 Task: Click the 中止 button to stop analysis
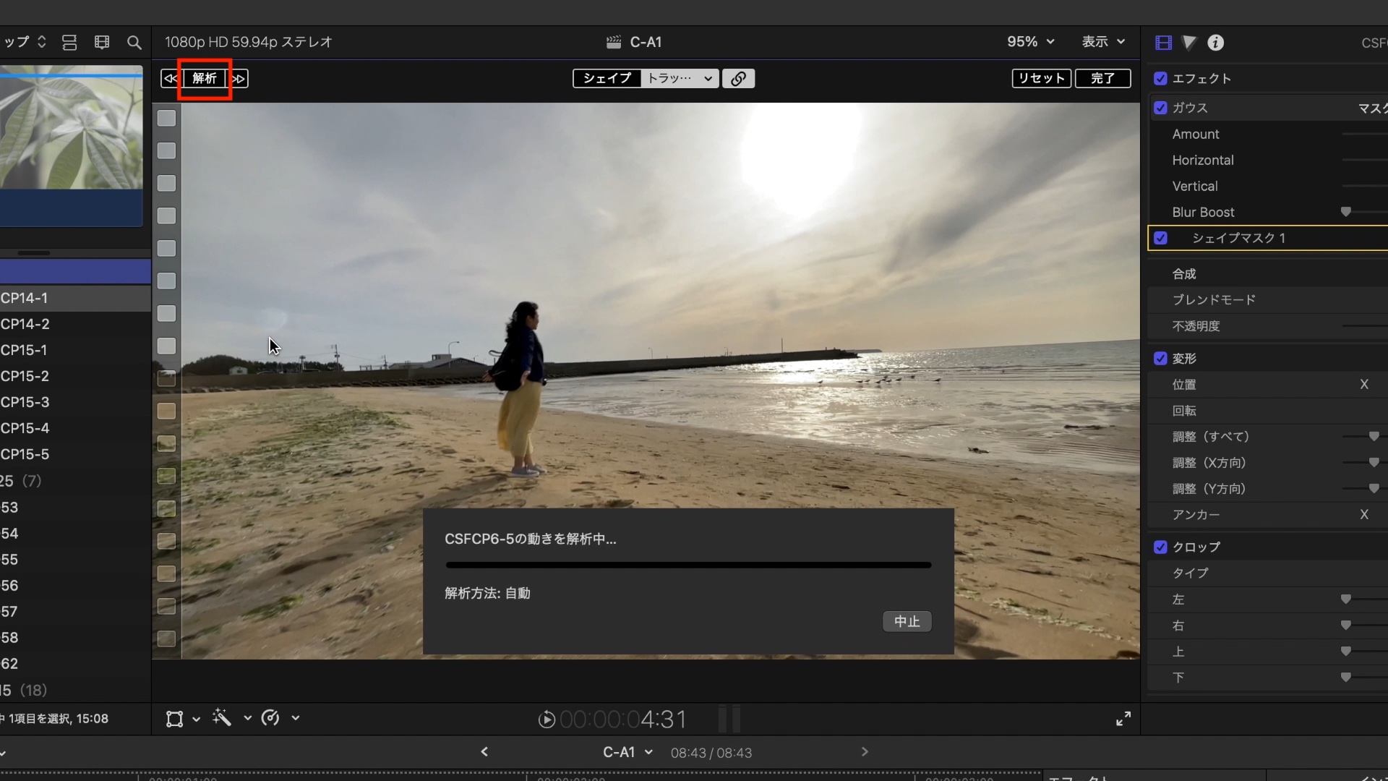[907, 621]
